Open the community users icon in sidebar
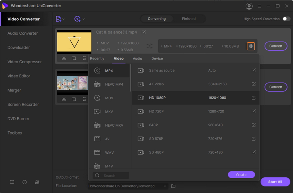This screenshot has width=293, height=193. 37,182
